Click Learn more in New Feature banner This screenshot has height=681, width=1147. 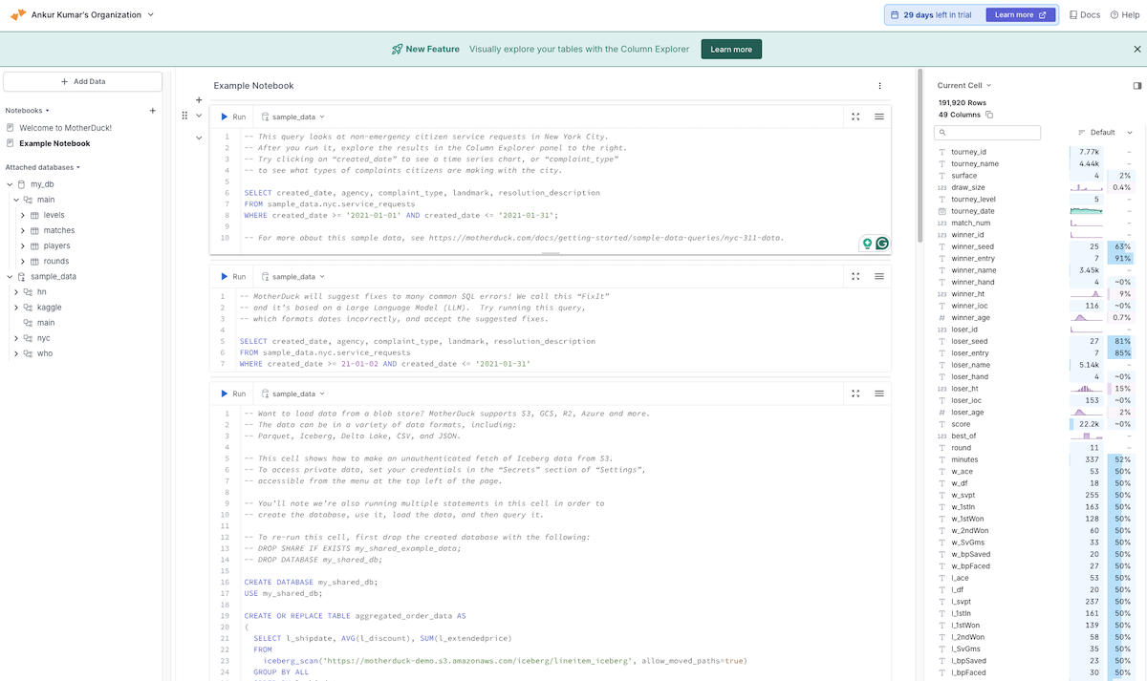click(731, 49)
